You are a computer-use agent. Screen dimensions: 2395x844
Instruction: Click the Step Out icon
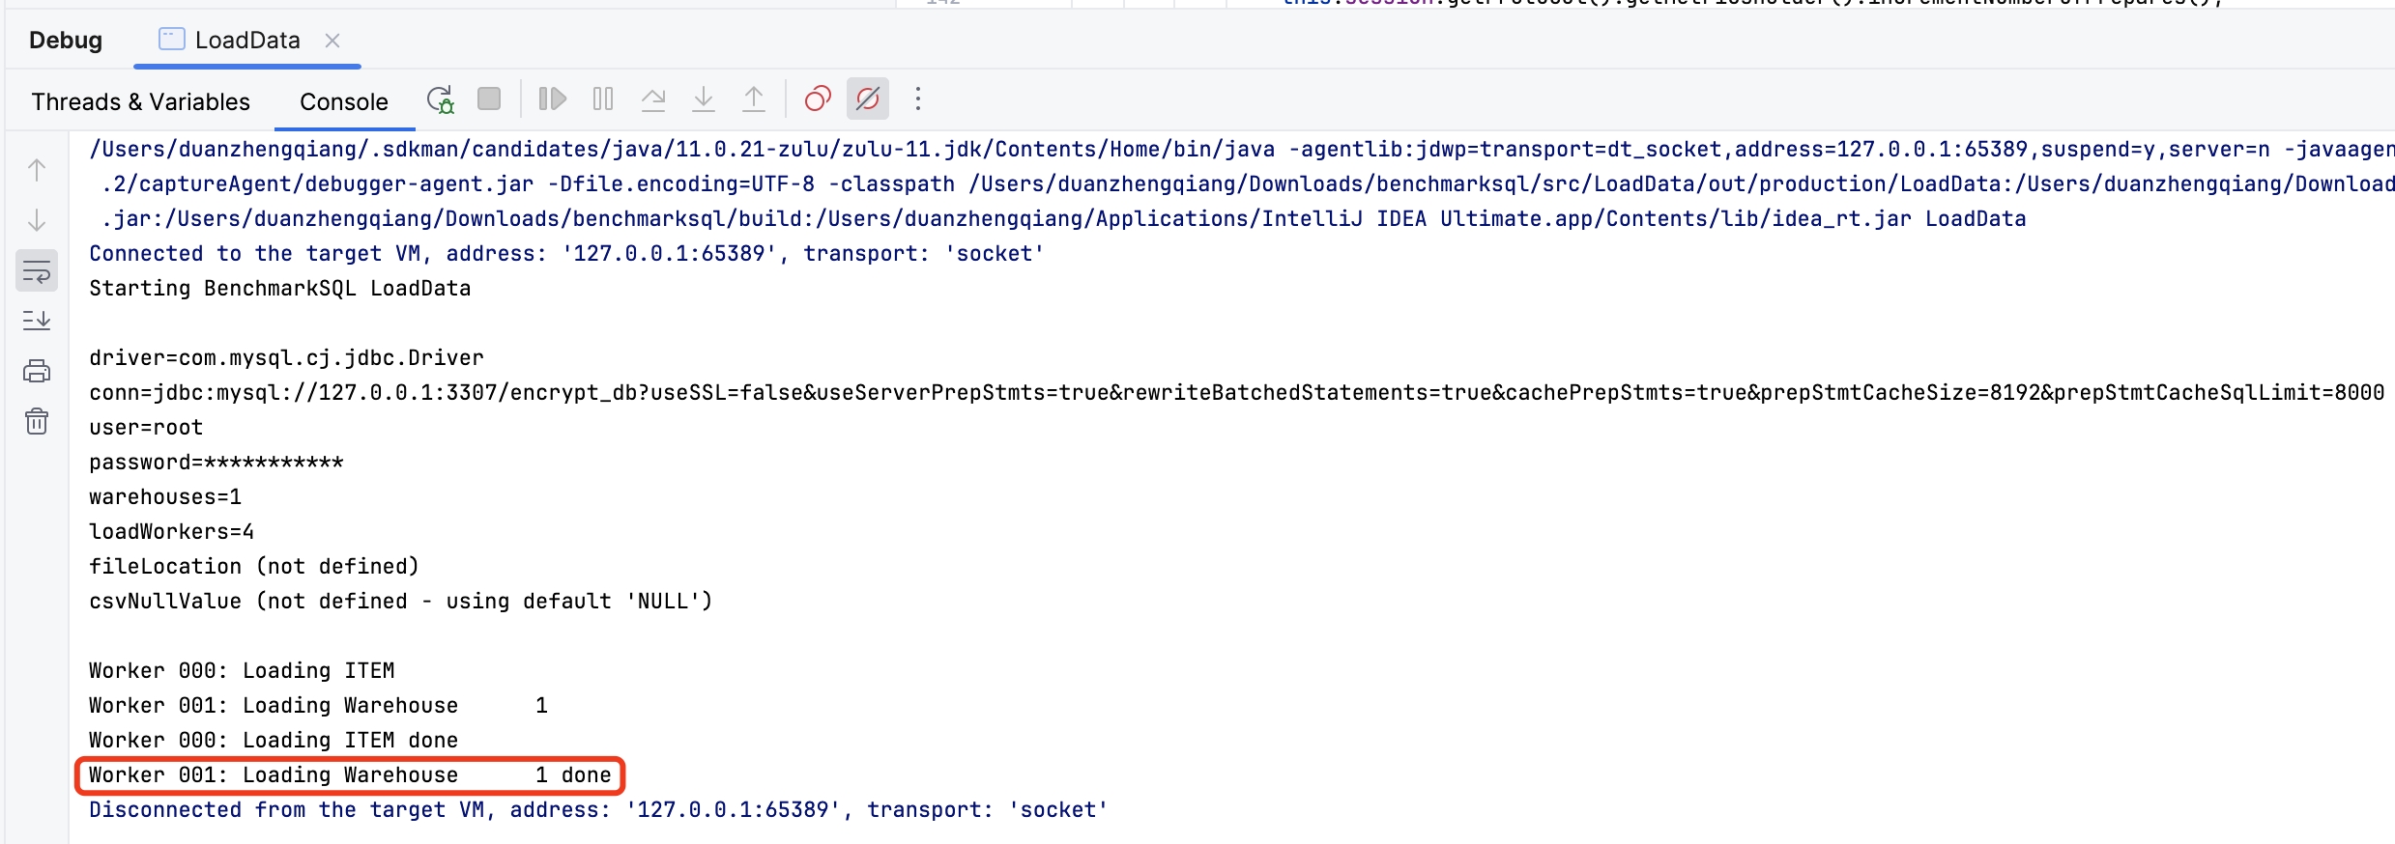point(754,99)
